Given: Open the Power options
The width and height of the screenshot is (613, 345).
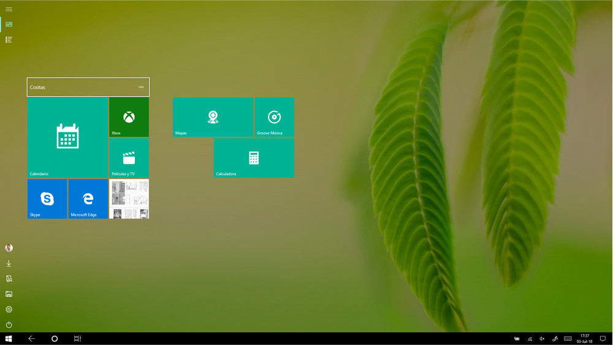Looking at the screenshot, I should coord(9,325).
